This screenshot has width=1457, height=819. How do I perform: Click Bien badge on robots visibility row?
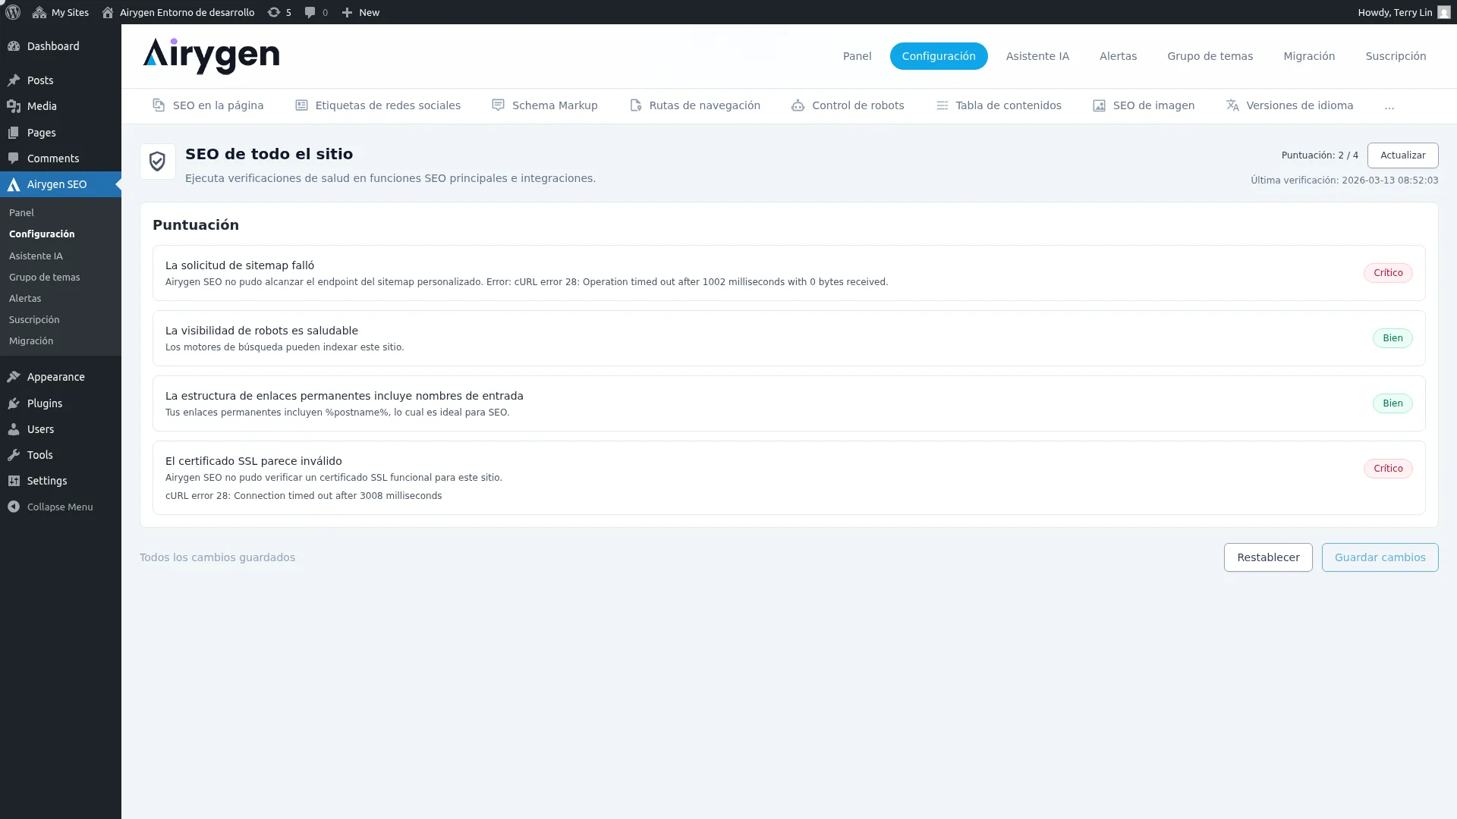(x=1392, y=338)
